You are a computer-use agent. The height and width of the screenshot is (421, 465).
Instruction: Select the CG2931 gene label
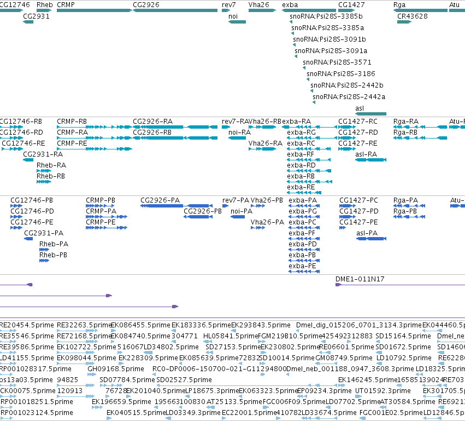[x=36, y=16]
